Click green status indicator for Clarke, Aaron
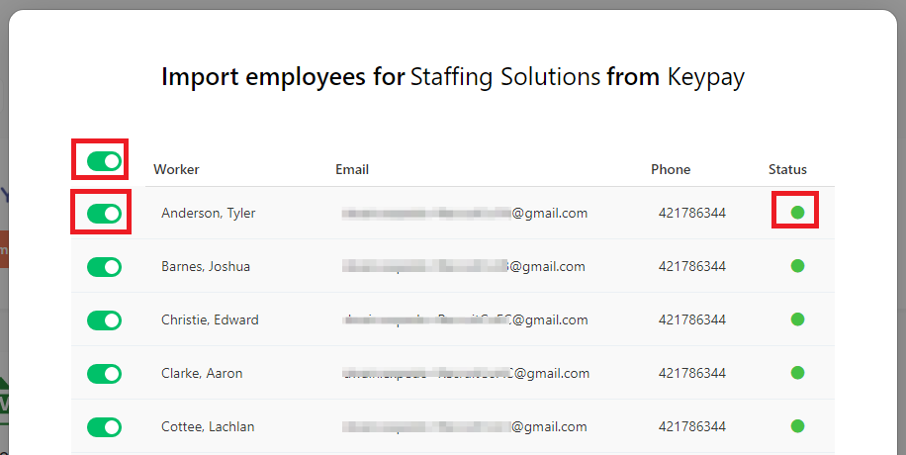The image size is (906, 455). [797, 372]
